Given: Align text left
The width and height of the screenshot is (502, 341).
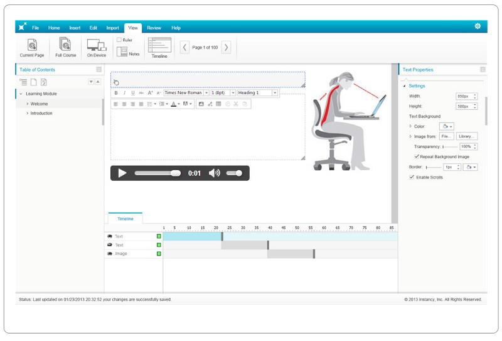Looking at the screenshot, I should click(115, 104).
